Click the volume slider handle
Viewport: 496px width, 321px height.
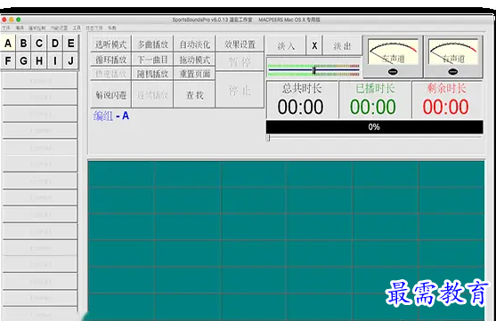(314, 70)
